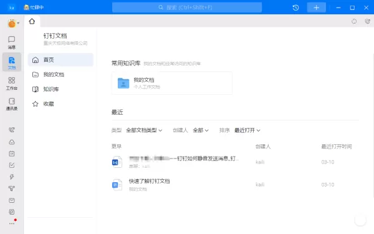Open the mail envelope icon in sidebar
The height and width of the screenshot is (234, 374).
tap(12, 200)
